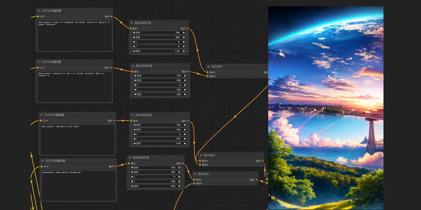
Task: Collapse the 条件采样区域 node with Y 704
Action: pos(130,158)
